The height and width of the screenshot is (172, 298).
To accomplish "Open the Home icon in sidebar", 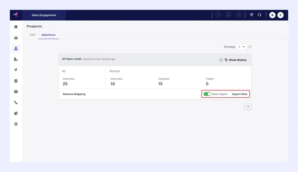I will (16, 27).
